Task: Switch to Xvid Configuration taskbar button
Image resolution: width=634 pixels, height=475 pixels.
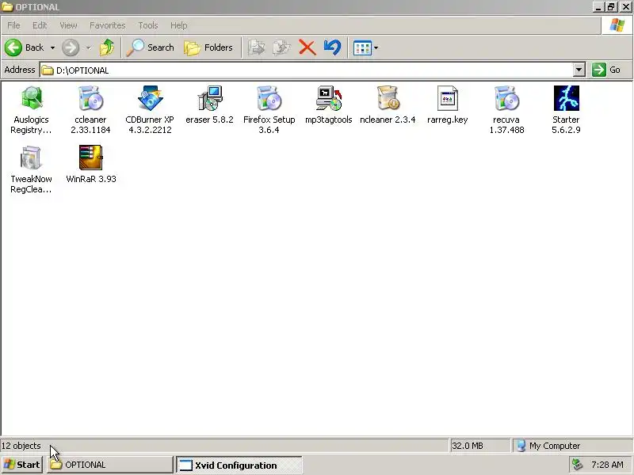Action: [239, 465]
